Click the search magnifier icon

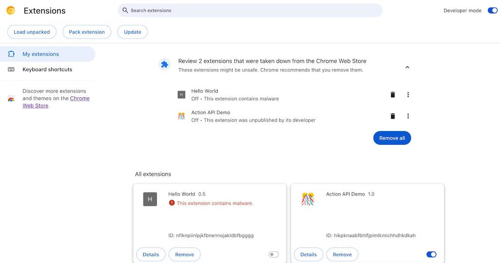pyautogui.click(x=125, y=10)
